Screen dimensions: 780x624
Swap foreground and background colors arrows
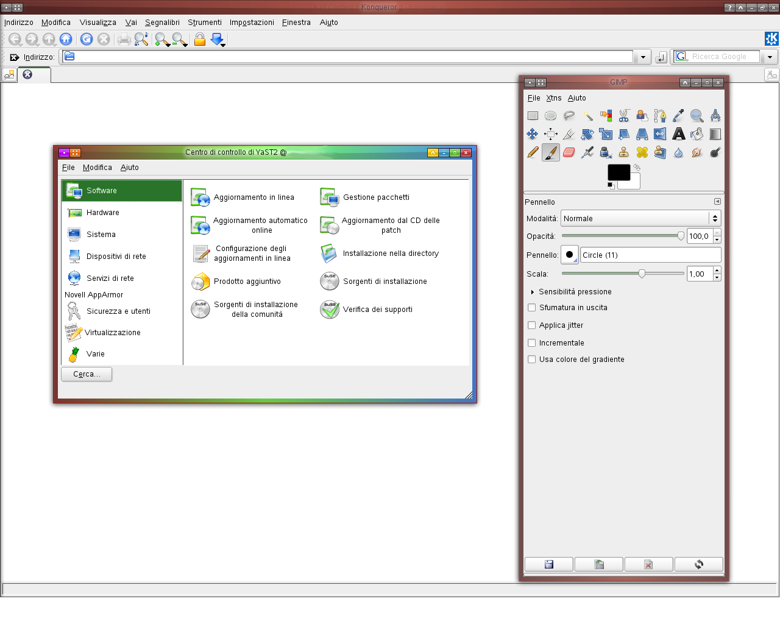coord(637,167)
